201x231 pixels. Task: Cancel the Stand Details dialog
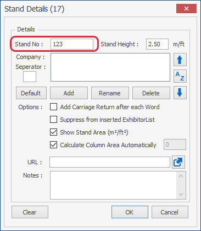(x=170, y=212)
